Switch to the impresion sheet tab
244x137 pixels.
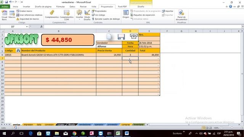[28, 124]
